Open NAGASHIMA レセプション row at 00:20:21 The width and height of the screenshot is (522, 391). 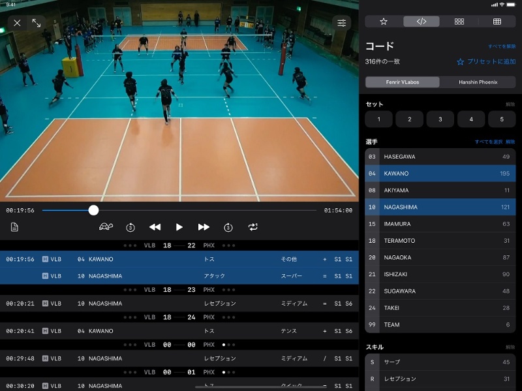tap(179, 304)
